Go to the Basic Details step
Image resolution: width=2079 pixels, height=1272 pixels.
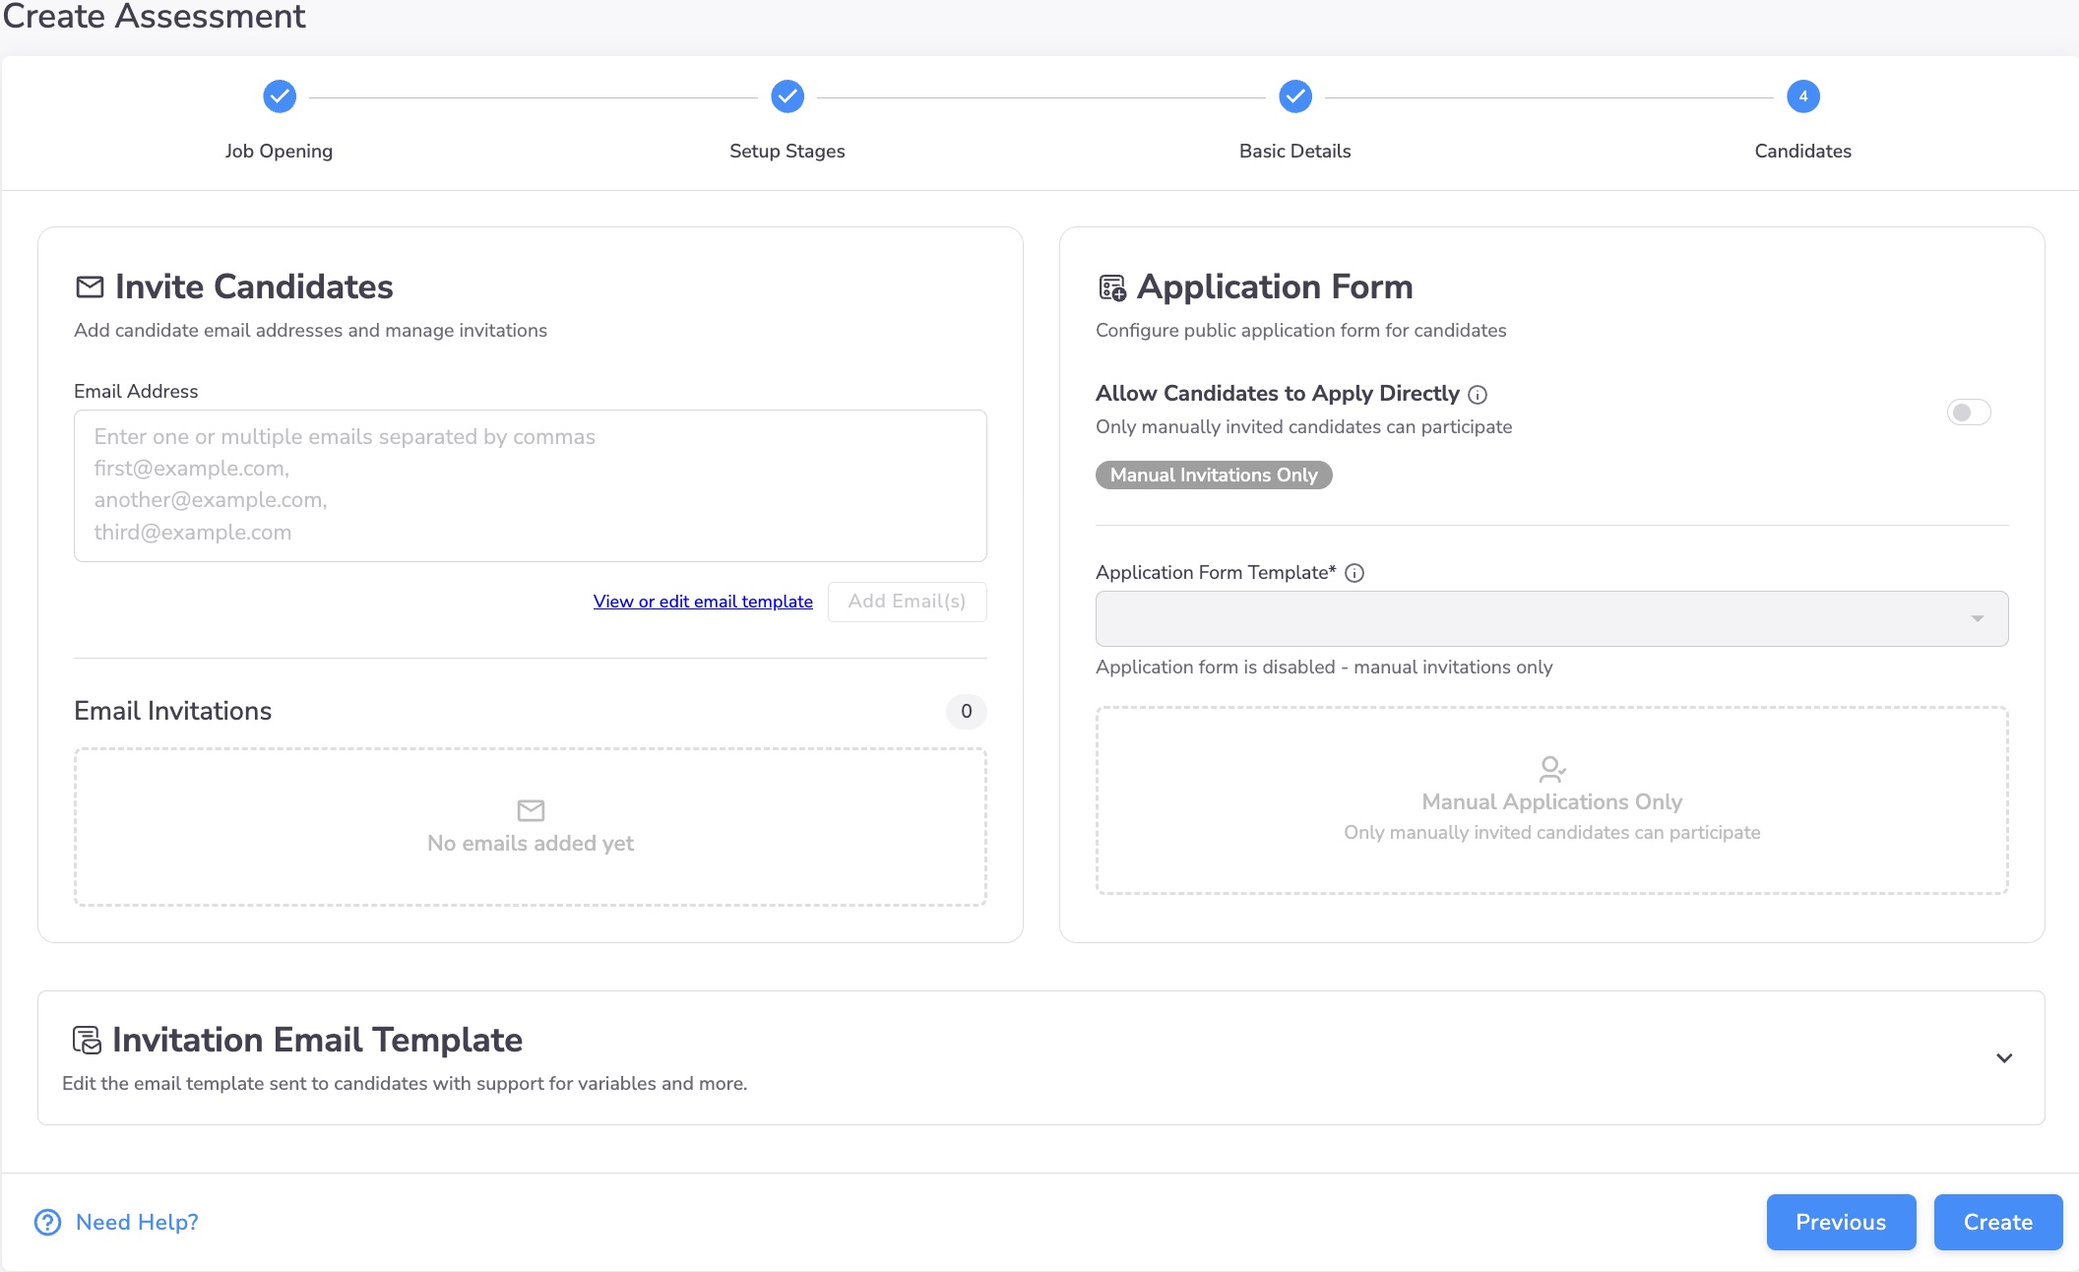click(x=1295, y=96)
